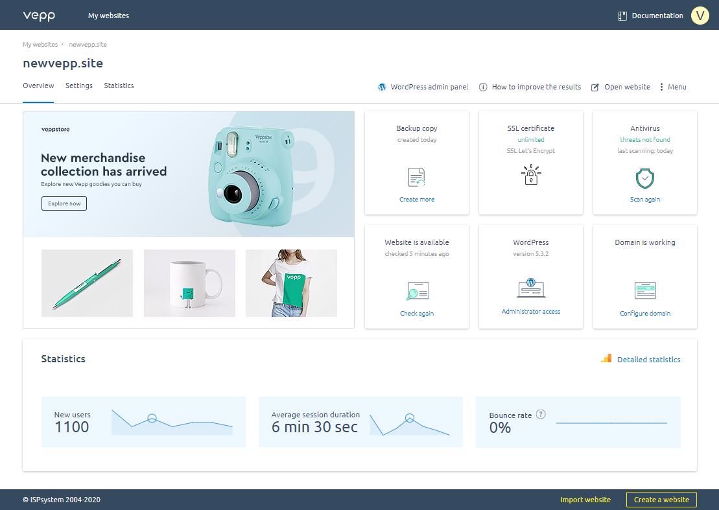Click Create a website in the footer
This screenshot has height=510, width=719.
pyautogui.click(x=661, y=499)
